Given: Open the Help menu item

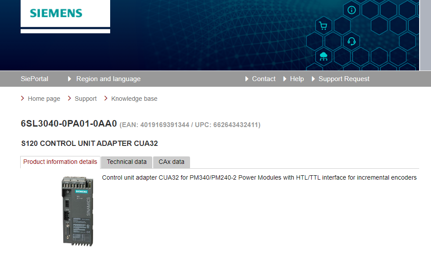Looking at the screenshot, I should pos(297,79).
